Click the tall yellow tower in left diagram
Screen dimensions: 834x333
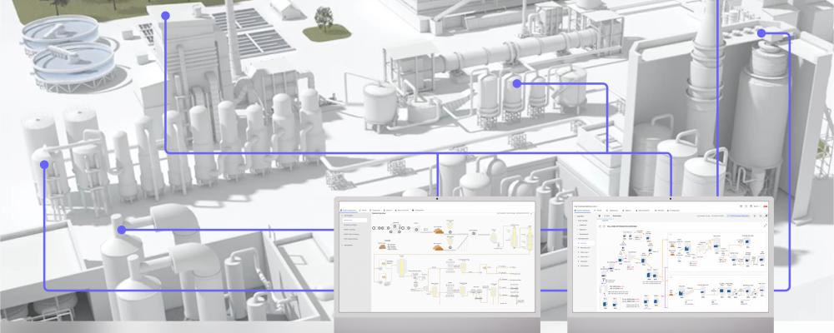[516, 237]
